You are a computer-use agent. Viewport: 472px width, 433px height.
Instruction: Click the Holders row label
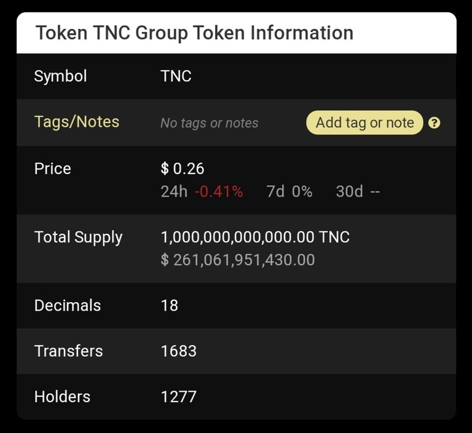click(x=62, y=397)
